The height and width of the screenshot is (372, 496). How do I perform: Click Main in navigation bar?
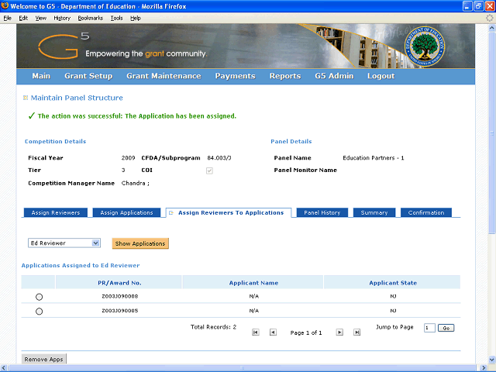41,76
